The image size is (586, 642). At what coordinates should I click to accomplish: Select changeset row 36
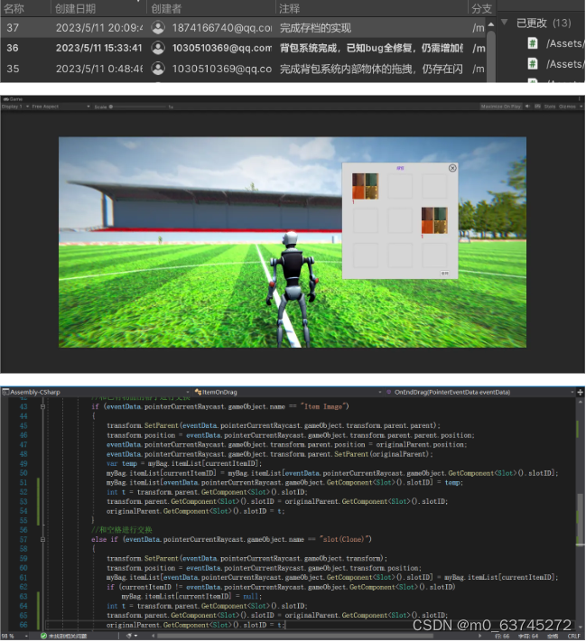click(244, 48)
